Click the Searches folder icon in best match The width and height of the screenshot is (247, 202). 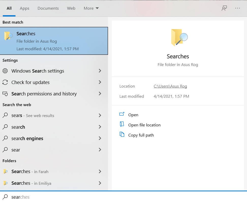(8, 36)
